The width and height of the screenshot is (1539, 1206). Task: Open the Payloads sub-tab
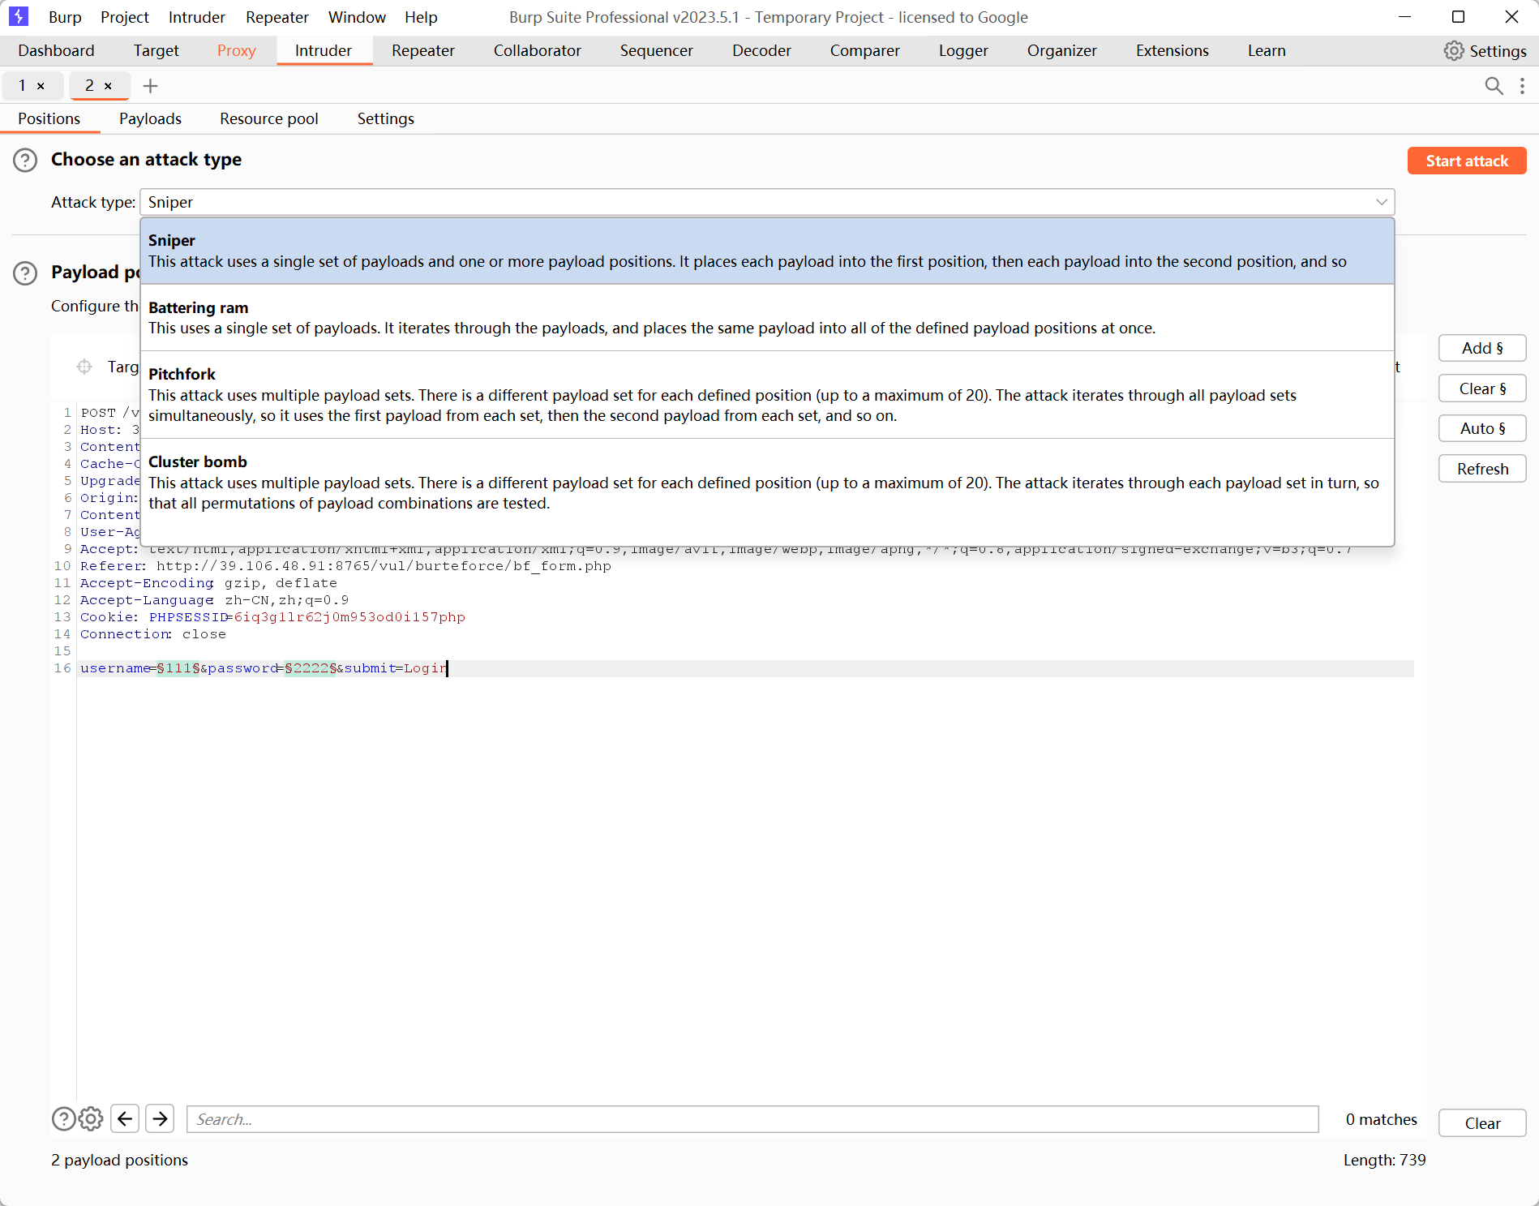[150, 118]
